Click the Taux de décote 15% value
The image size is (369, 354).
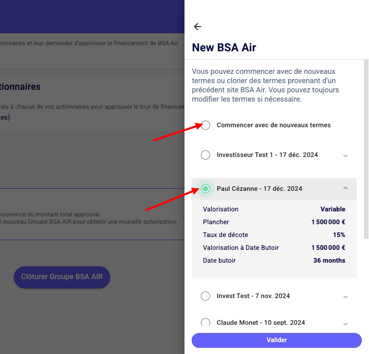pos(339,235)
